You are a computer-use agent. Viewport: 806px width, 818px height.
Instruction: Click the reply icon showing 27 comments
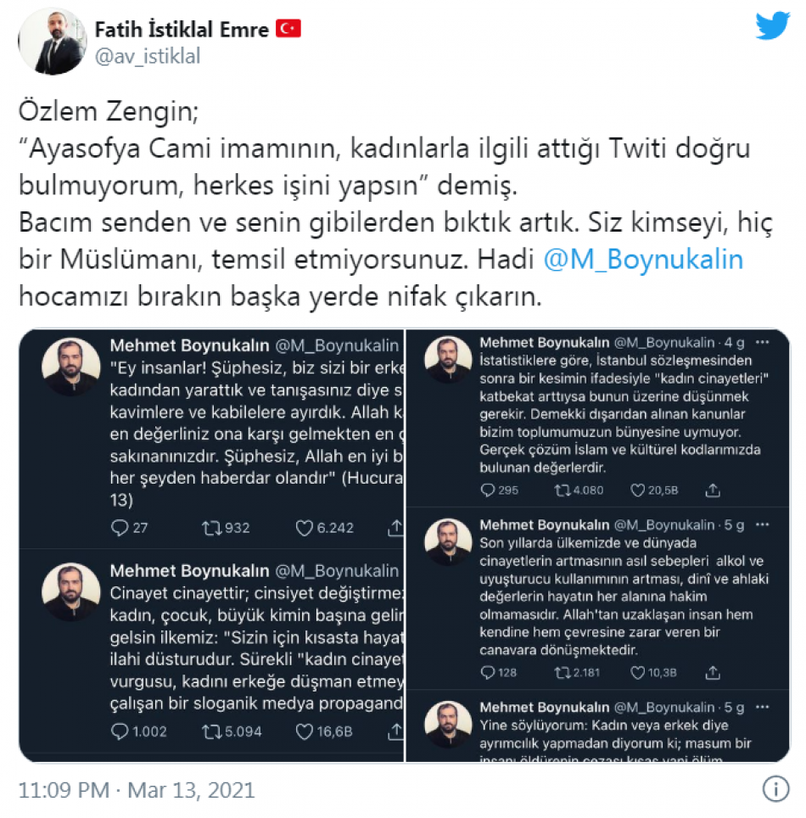tap(120, 528)
